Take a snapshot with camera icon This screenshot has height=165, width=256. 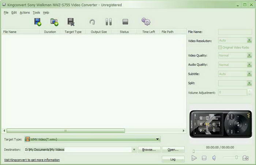[245, 158]
